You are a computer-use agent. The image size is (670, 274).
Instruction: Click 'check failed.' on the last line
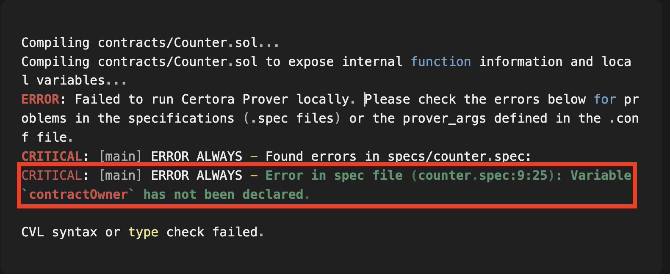(x=215, y=232)
